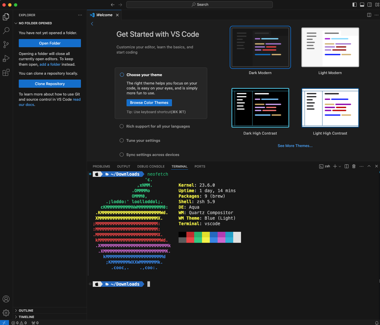This screenshot has width=380, height=325.
Task: Select the Welcome editor tab
Action: pos(104,15)
